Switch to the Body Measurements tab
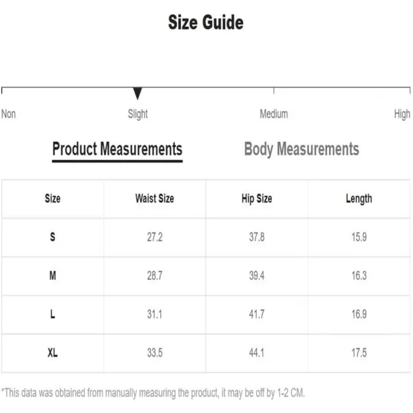 pyautogui.click(x=301, y=149)
